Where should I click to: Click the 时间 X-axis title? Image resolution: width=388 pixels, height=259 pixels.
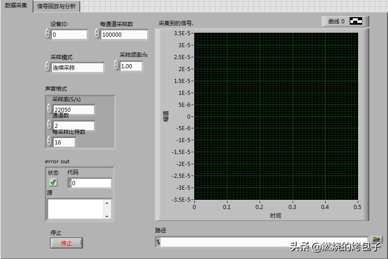276,216
